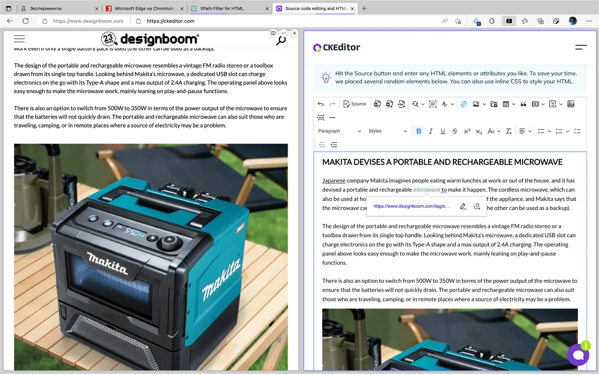
Task: Open spell checker icon
Action: point(444,104)
